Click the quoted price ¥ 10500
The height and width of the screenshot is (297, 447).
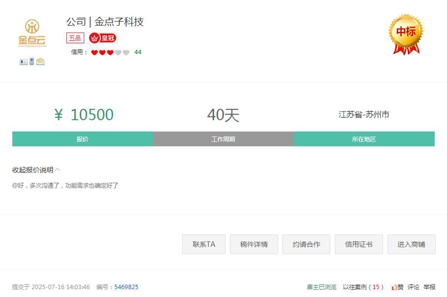coord(84,115)
